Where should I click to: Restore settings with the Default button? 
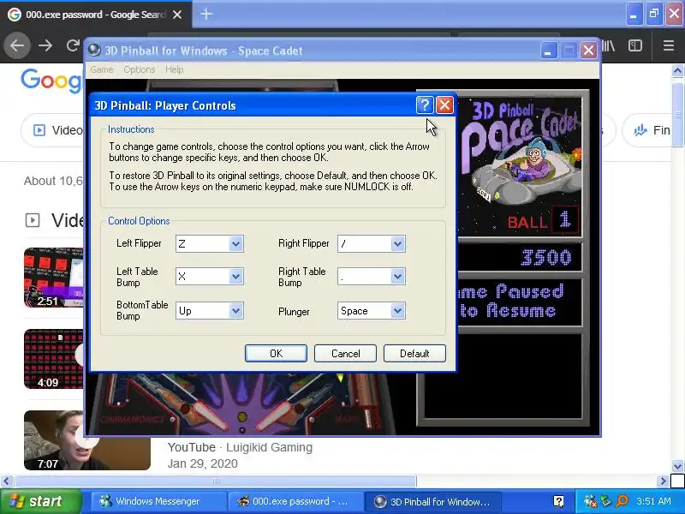[x=414, y=353]
